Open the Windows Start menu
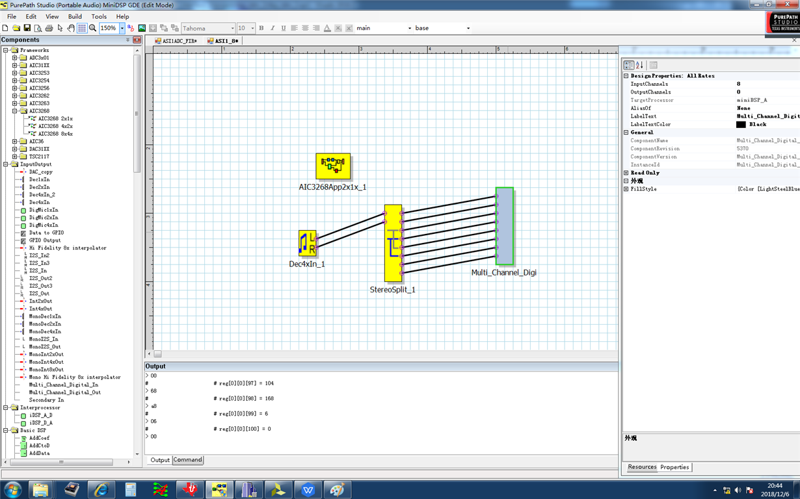This screenshot has width=800, height=499. (12, 489)
